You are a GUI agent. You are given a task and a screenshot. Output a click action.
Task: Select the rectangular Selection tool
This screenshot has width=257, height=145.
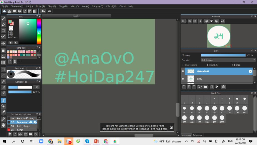pyautogui.click(x=3, y=70)
